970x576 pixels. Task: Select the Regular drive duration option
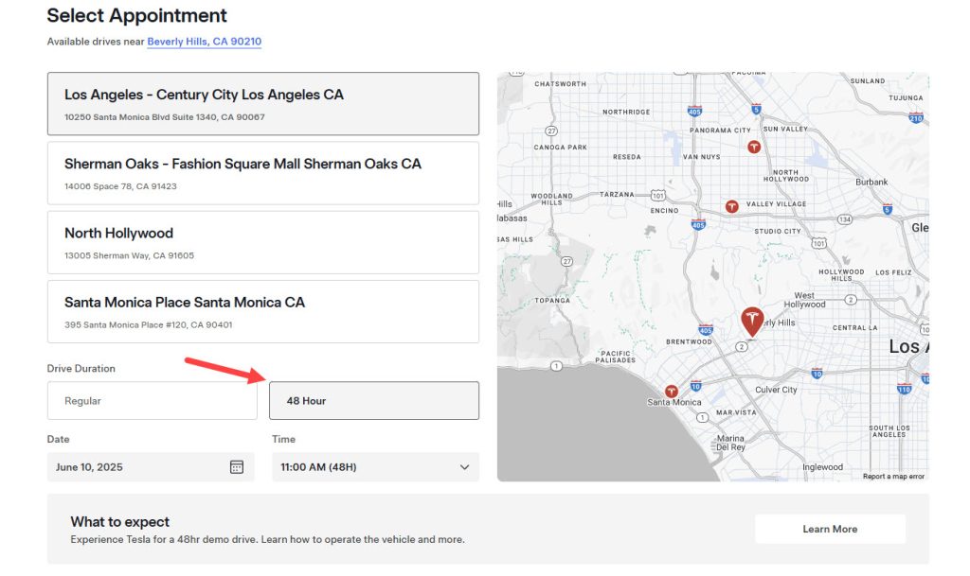click(152, 401)
